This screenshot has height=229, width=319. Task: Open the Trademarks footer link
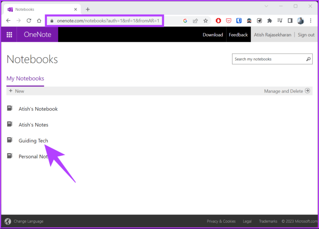(268, 221)
